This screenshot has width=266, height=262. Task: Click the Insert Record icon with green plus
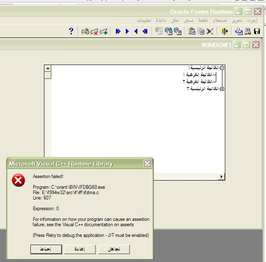104,31
